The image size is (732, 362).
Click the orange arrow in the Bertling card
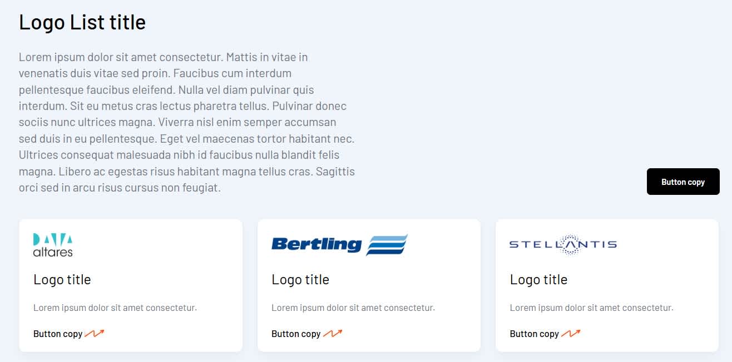click(x=333, y=334)
